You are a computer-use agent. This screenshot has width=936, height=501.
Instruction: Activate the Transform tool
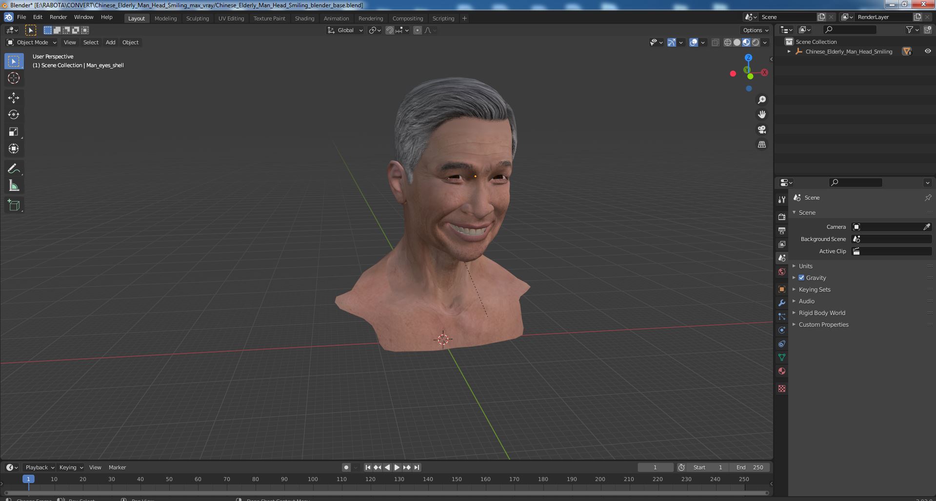[14, 149]
